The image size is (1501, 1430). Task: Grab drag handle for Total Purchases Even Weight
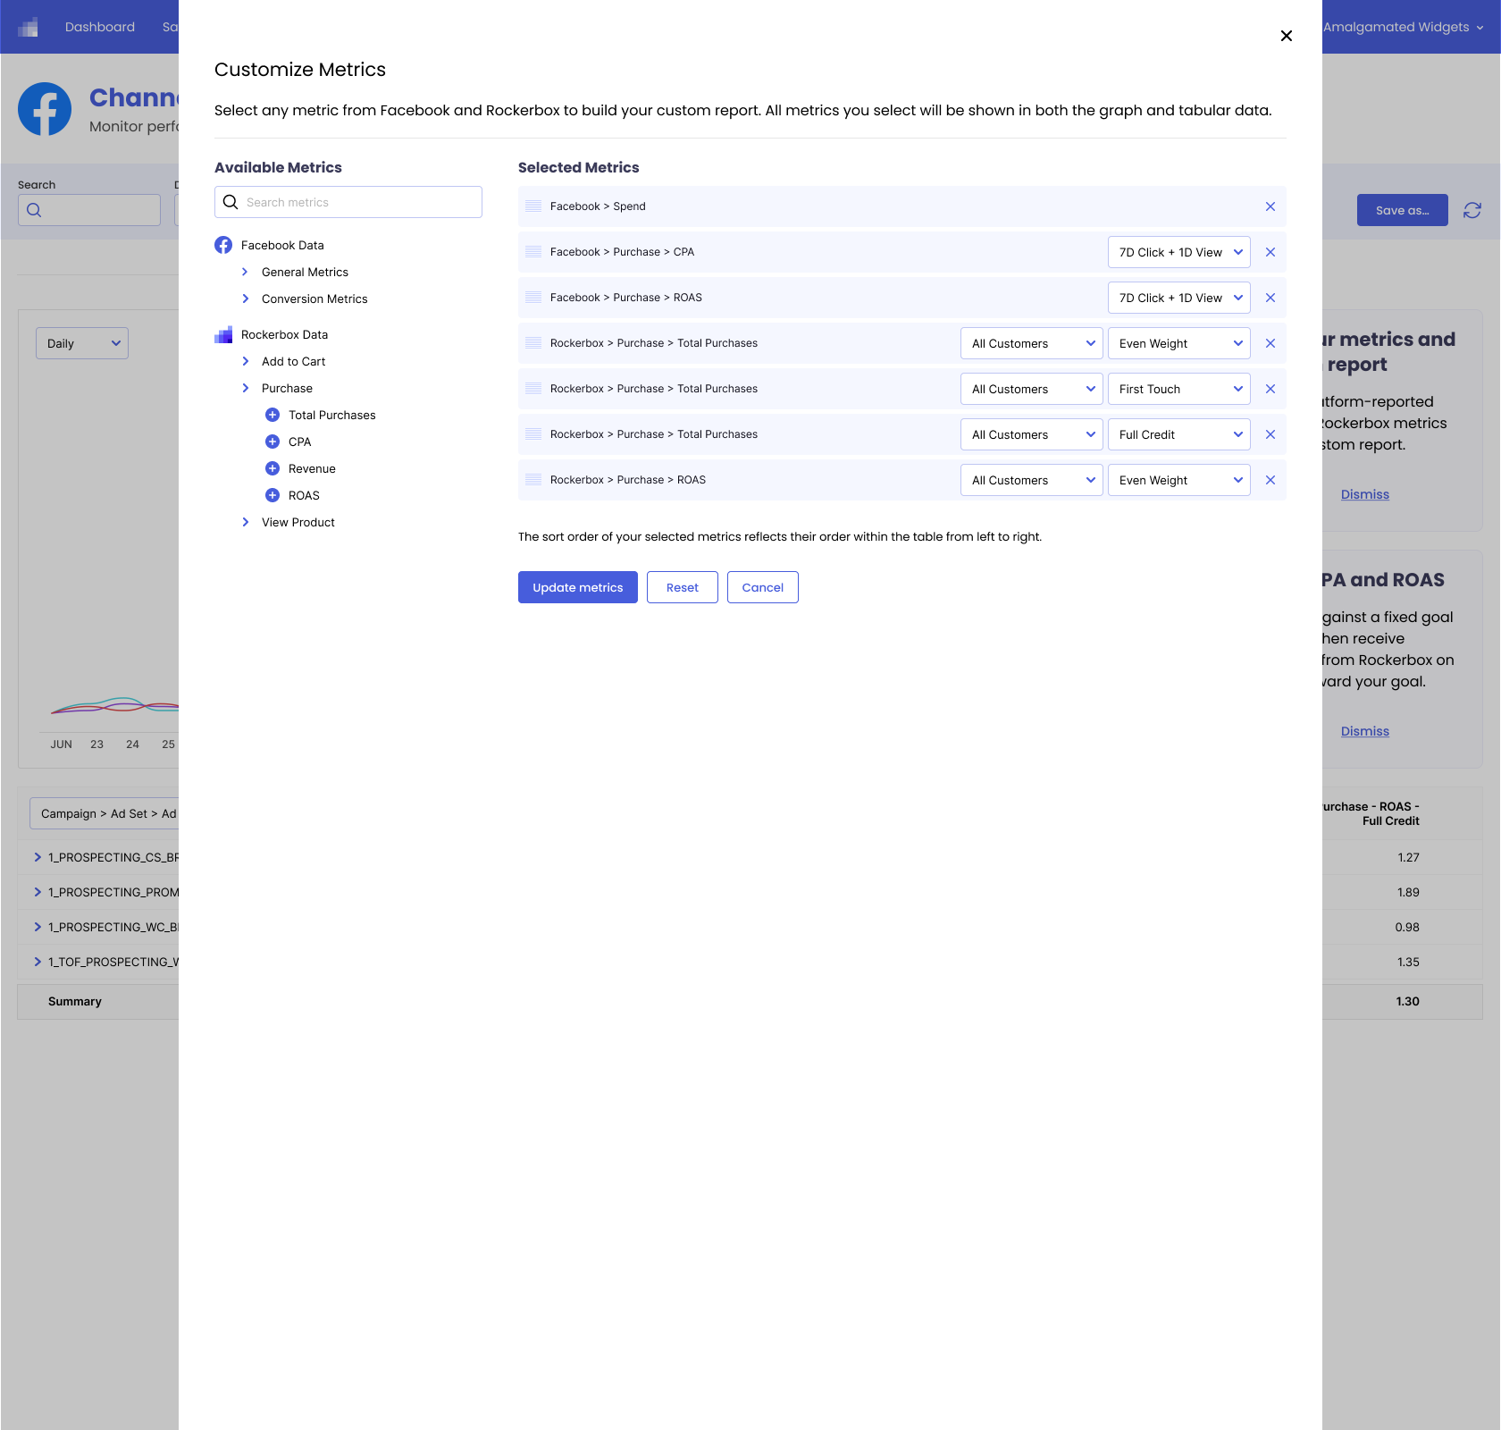[x=533, y=343]
